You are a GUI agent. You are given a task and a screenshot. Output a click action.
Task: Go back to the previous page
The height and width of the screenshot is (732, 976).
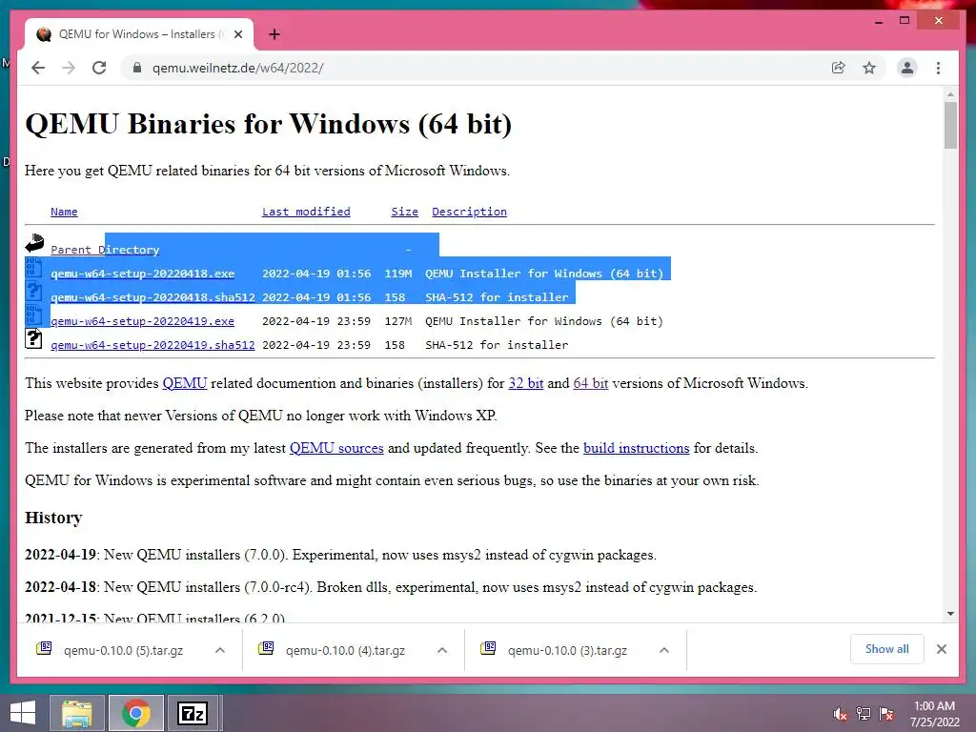[38, 68]
